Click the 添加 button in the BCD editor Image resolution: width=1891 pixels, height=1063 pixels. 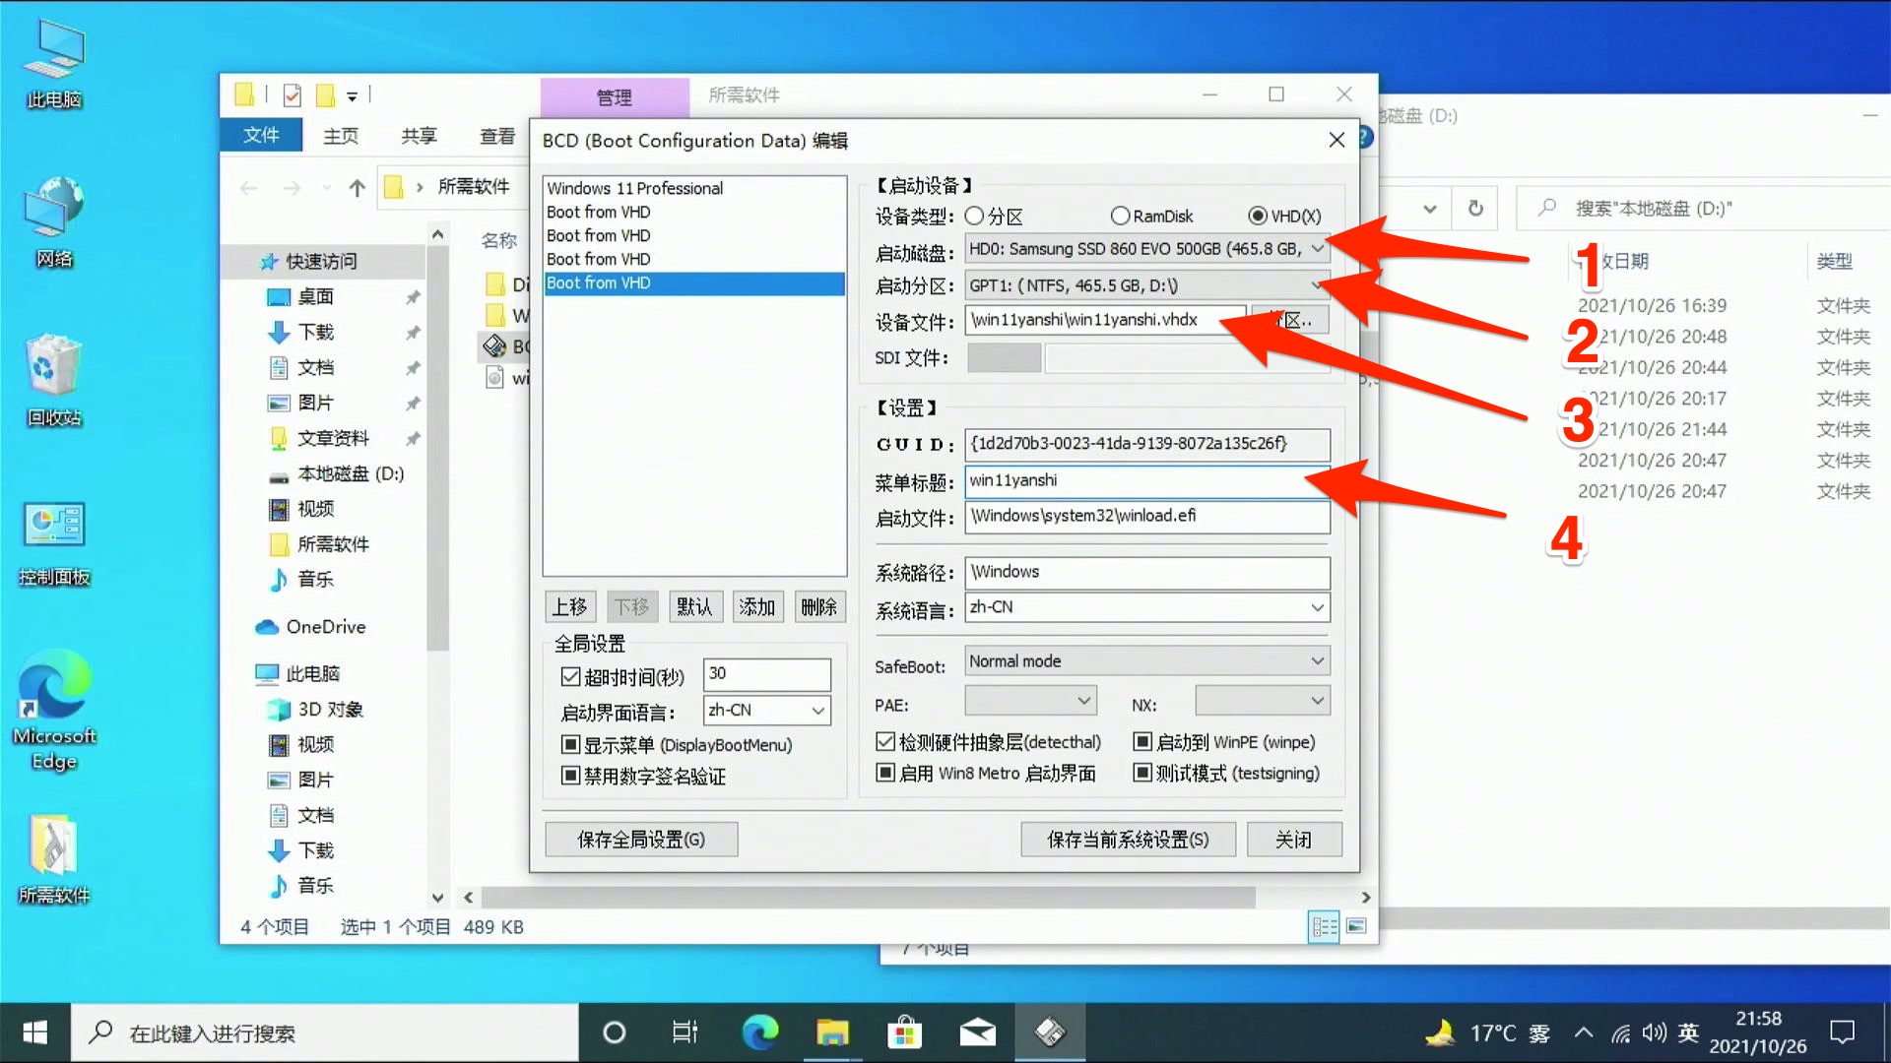tap(756, 606)
